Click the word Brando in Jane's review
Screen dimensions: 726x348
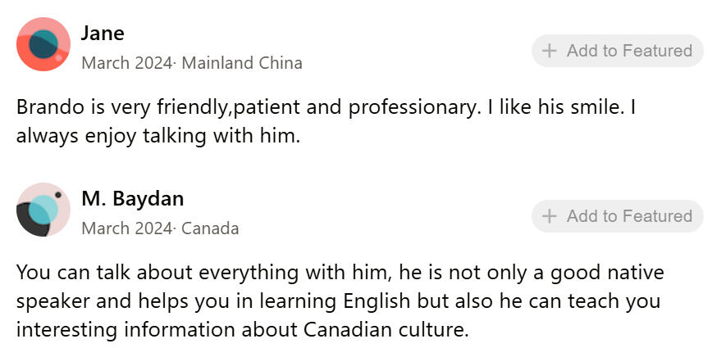[x=46, y=107]
